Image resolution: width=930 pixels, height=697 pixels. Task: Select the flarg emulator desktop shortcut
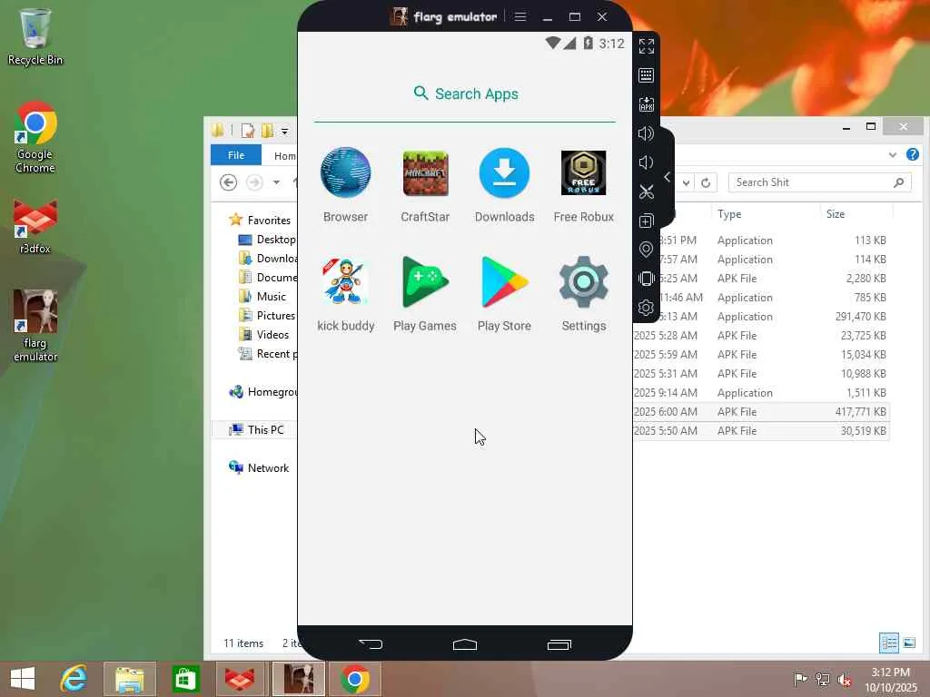point(35,326)
